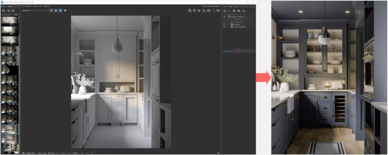
Task: Select the Sharpen/Blur layer entry
Action: tap(239, 21)
